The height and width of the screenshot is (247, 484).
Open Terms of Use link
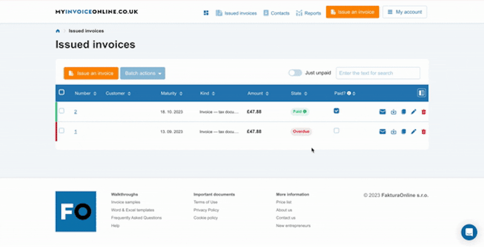(x=205, y=202)
